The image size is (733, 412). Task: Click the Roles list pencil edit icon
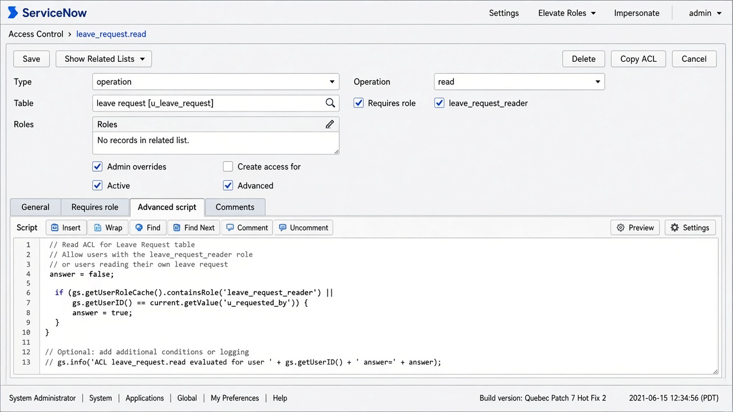click(x=330, y=124)
